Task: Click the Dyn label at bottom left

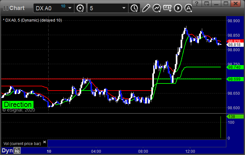Action: pyautogui.click(x=7, y=150)
